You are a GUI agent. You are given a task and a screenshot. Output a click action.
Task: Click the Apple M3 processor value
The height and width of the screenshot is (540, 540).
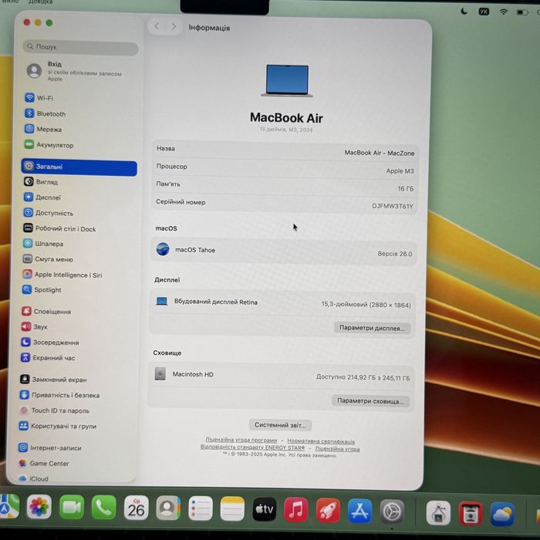(x=400, y=170)
